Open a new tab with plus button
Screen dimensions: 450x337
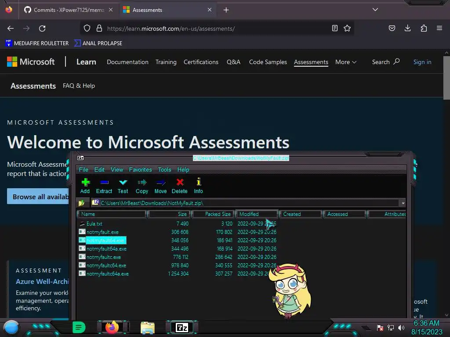click(x=226, y=10)
